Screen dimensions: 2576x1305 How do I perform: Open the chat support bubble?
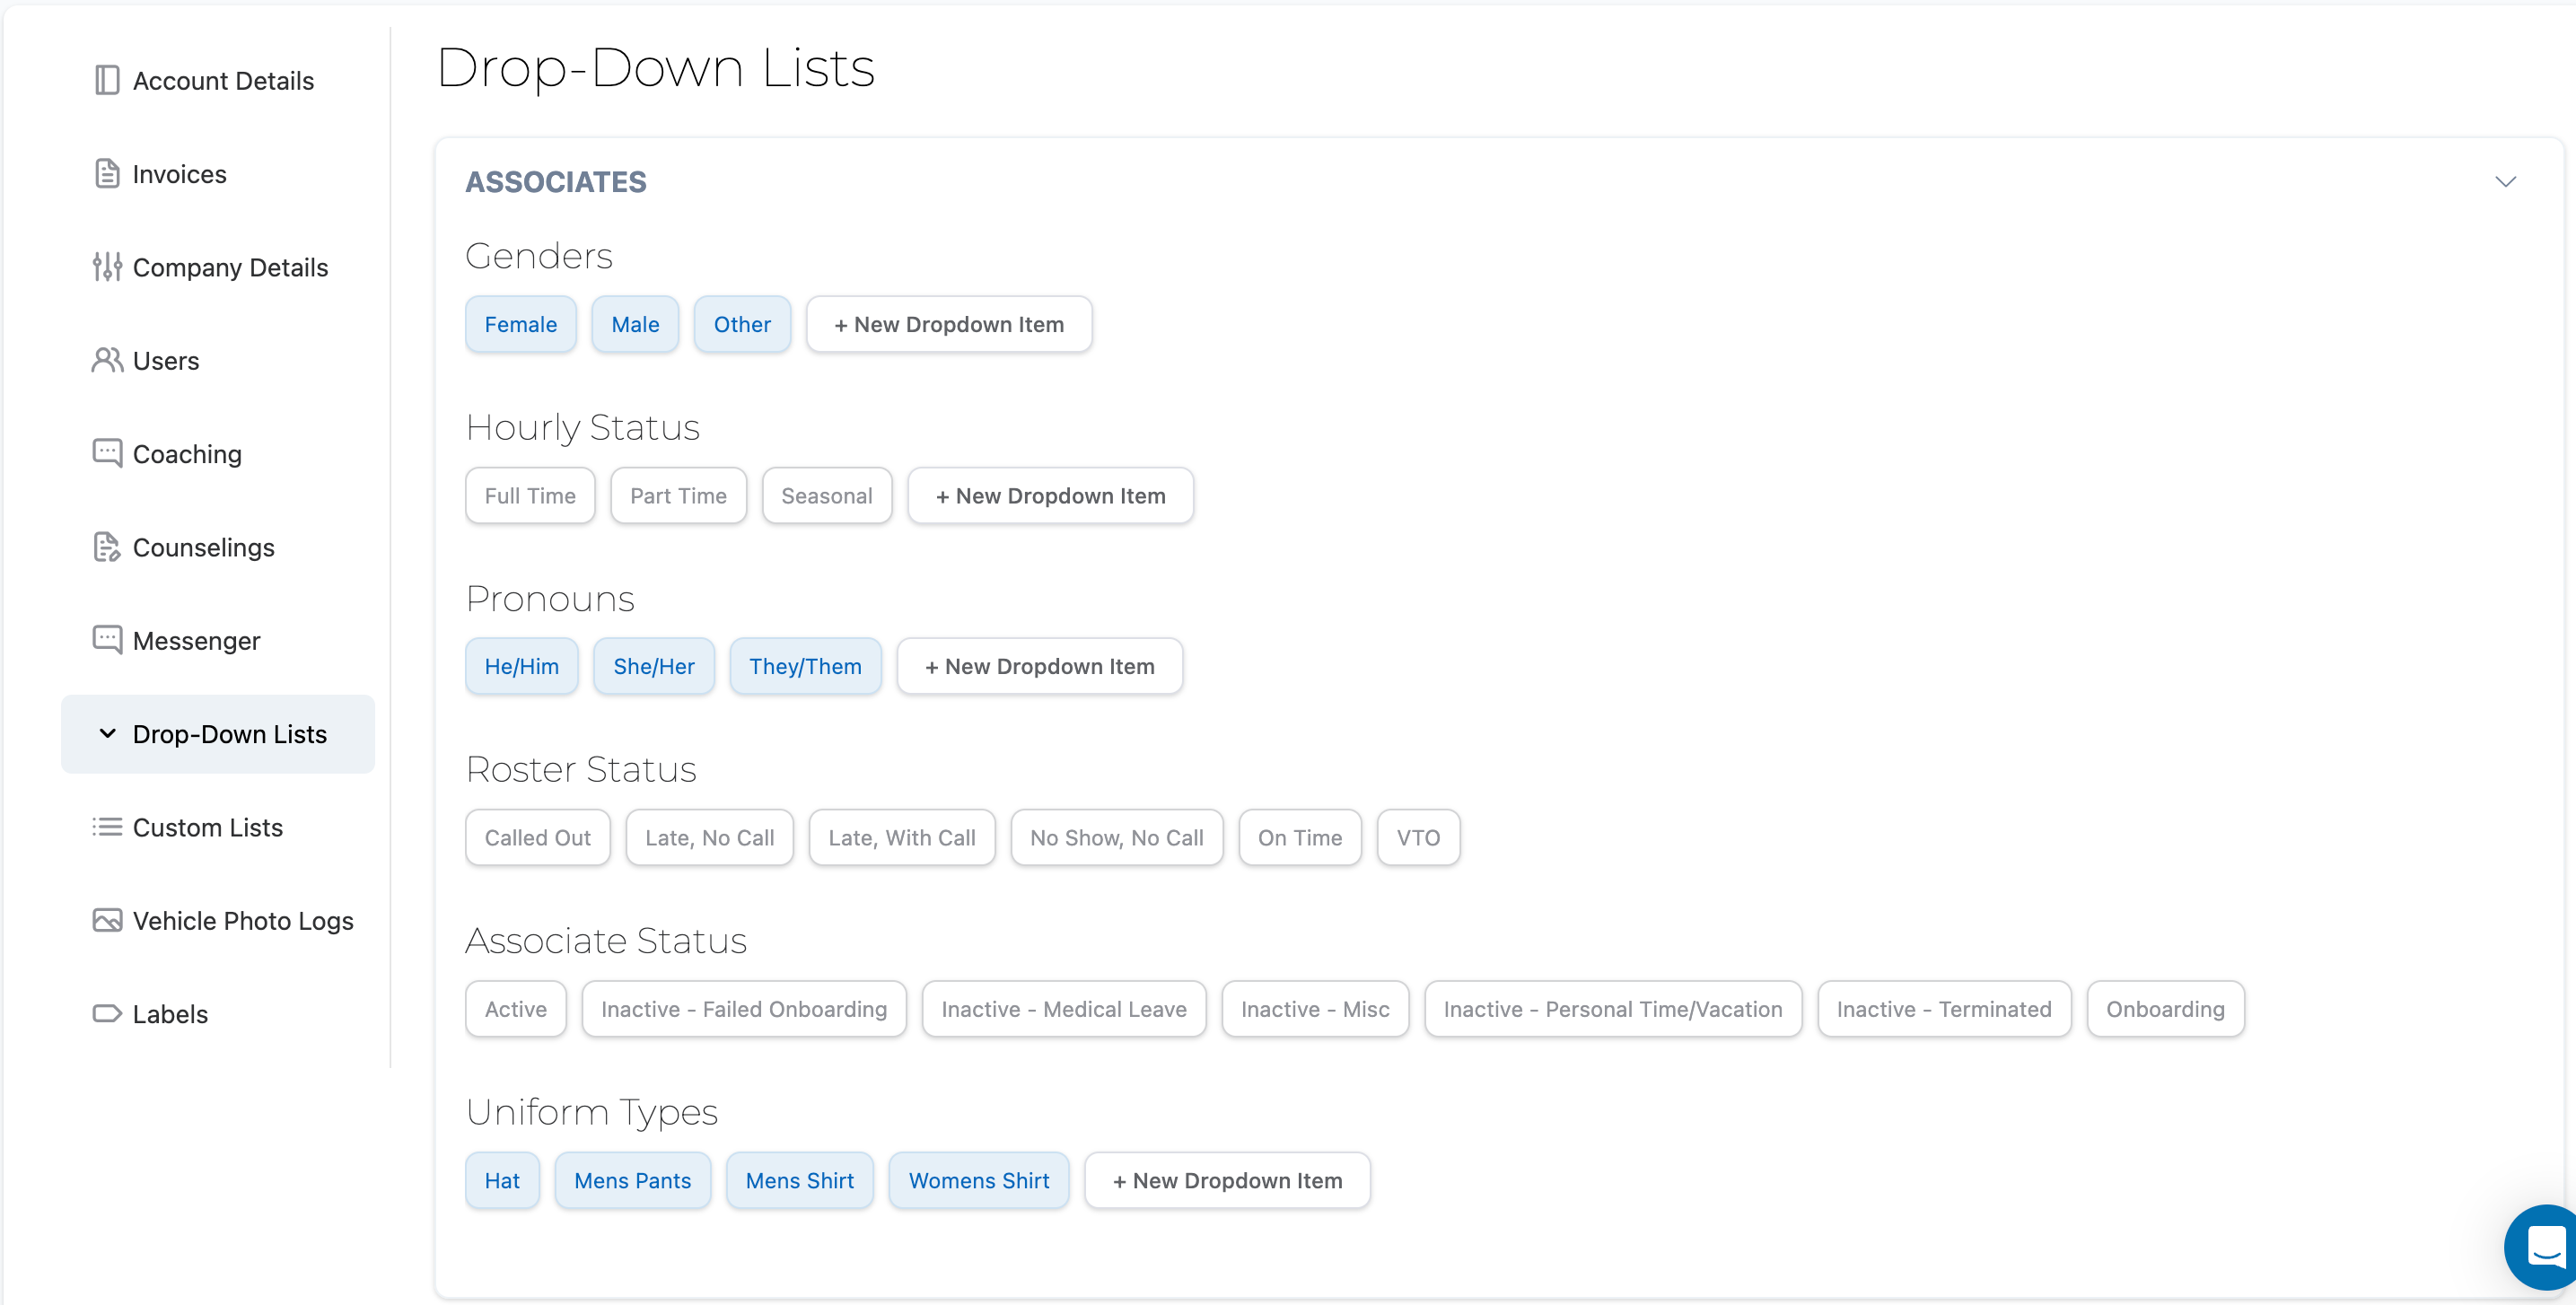(2544, 1246)
